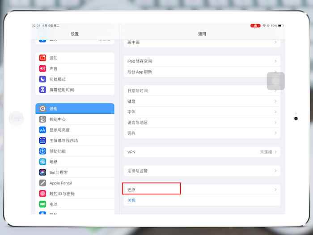Select 控制中心 in settings sidebar
The image size is (313, 235).
75,120
